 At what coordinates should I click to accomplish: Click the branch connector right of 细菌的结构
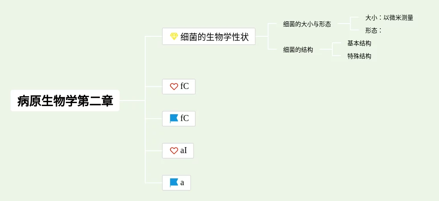coord(332,50)
